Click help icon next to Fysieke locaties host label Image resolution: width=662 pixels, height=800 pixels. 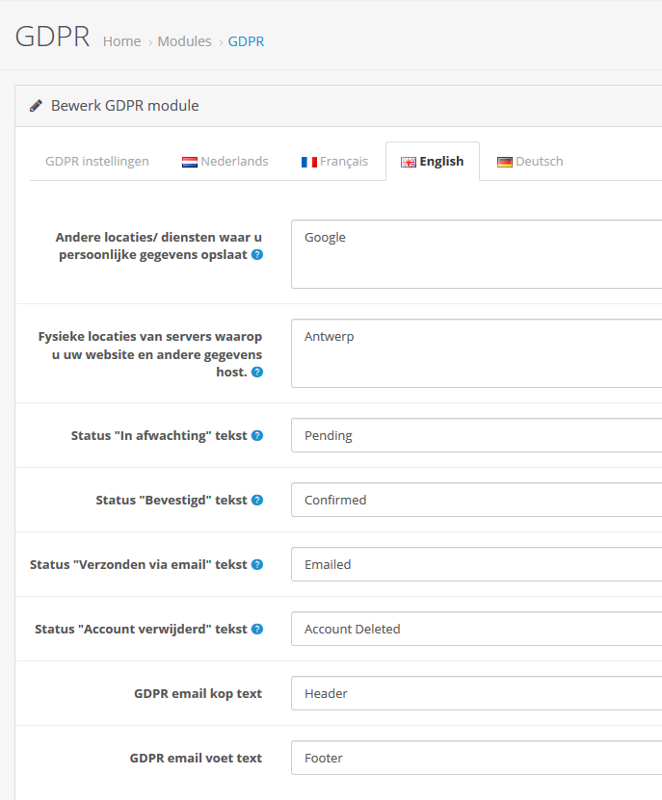coord(257,372)
